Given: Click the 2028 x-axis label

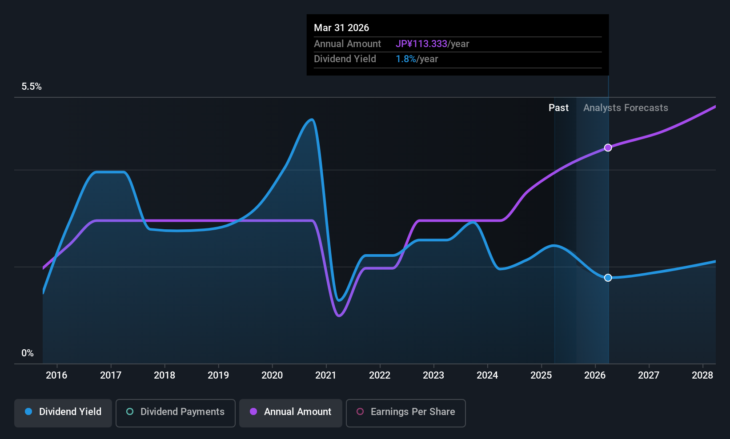Looking at the screenshot, I should click(x=702, y=375).
